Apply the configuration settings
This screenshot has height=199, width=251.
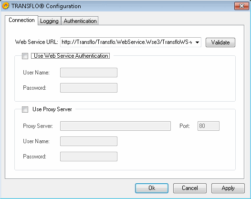(228, 188)
